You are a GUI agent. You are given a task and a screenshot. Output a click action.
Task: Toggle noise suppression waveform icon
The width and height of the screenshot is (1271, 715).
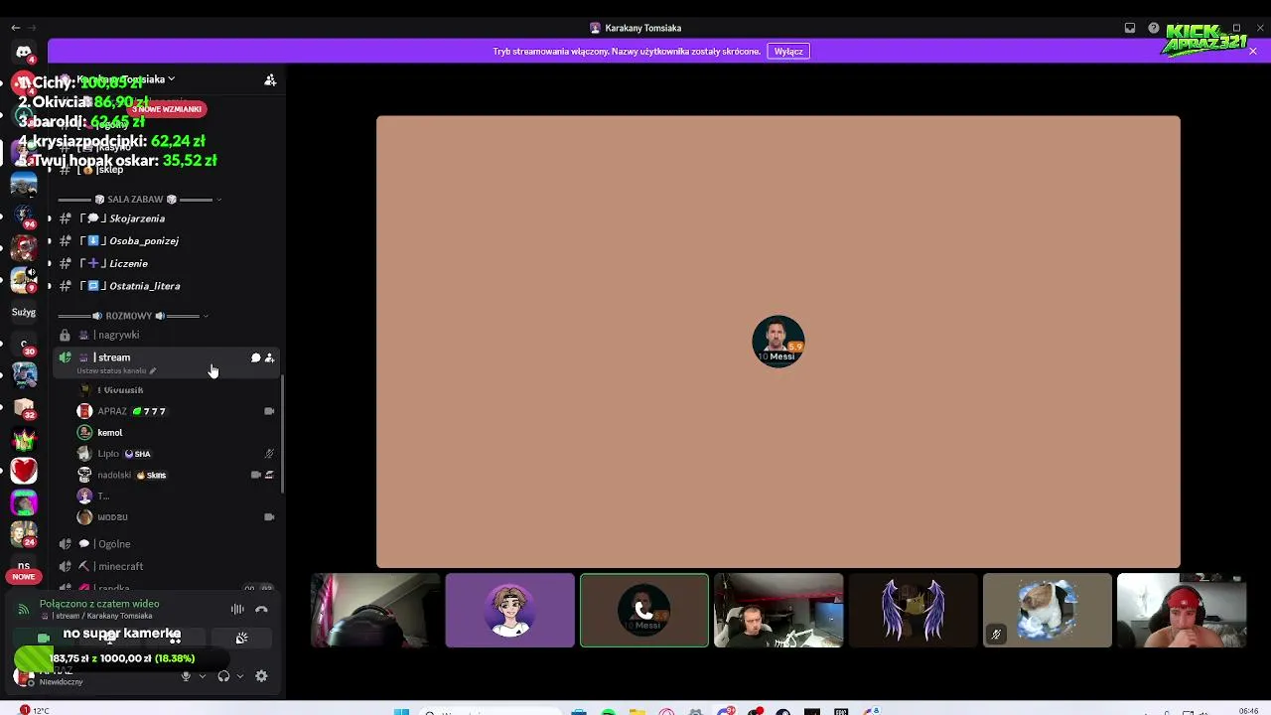tap(237, 610)
